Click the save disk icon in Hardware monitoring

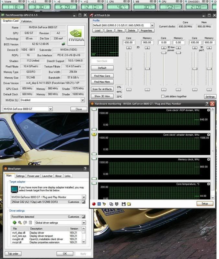point(123,204)
